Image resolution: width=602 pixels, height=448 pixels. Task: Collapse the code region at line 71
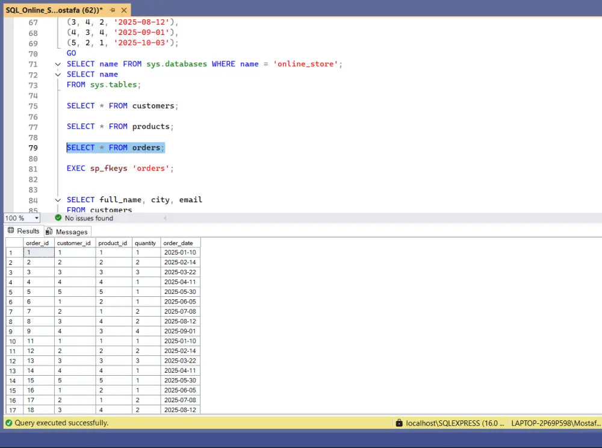pyautogui.click(x=58, y=63)
